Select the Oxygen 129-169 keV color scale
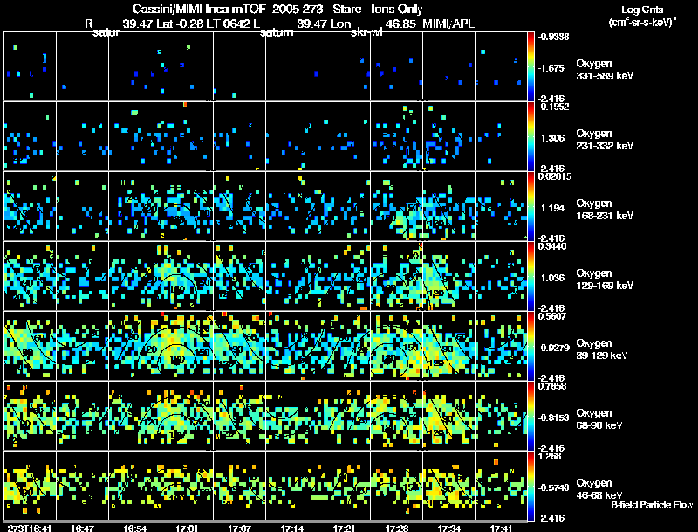 tap(530, 276)
